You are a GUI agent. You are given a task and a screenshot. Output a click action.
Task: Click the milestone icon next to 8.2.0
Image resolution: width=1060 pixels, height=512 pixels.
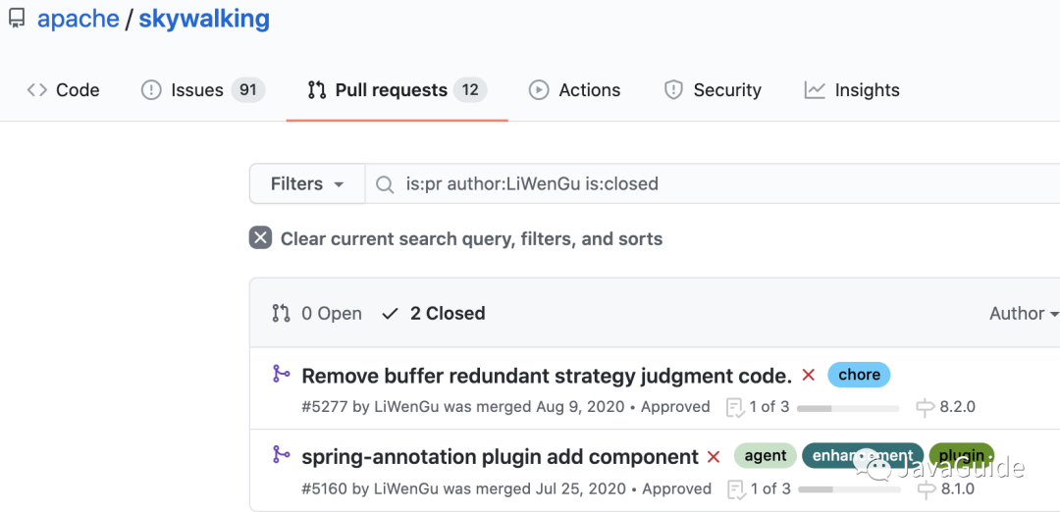(x=925, y=407)
